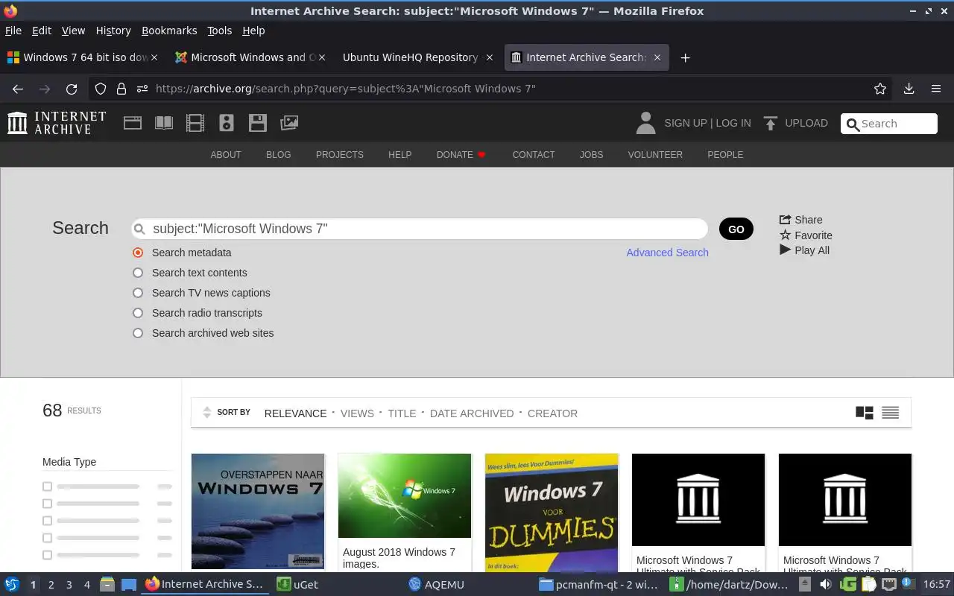Open the Texts book icon
The width and height of the screenshot is (954, 596).
(x=164, y=123)
